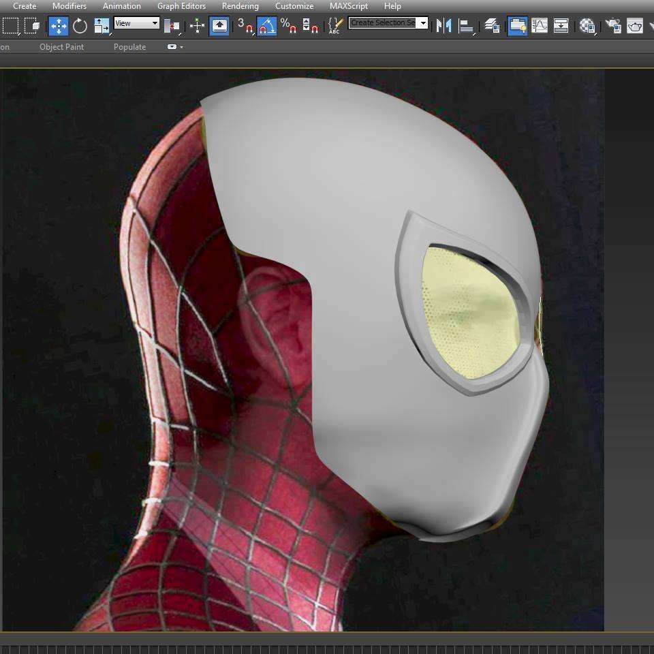Toggle Percent Snap
Viewport: 654px width, 654px height.
[x=288, y=26]
